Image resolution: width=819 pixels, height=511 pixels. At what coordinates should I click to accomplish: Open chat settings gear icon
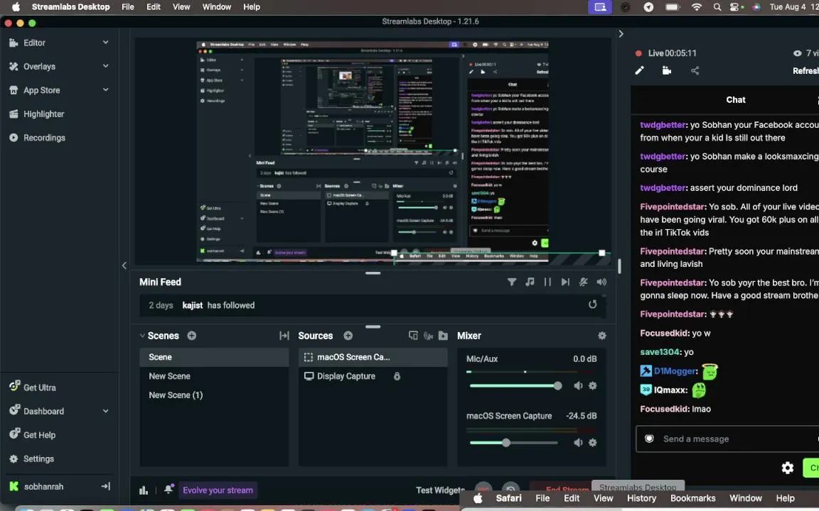(x=788, y=468)
